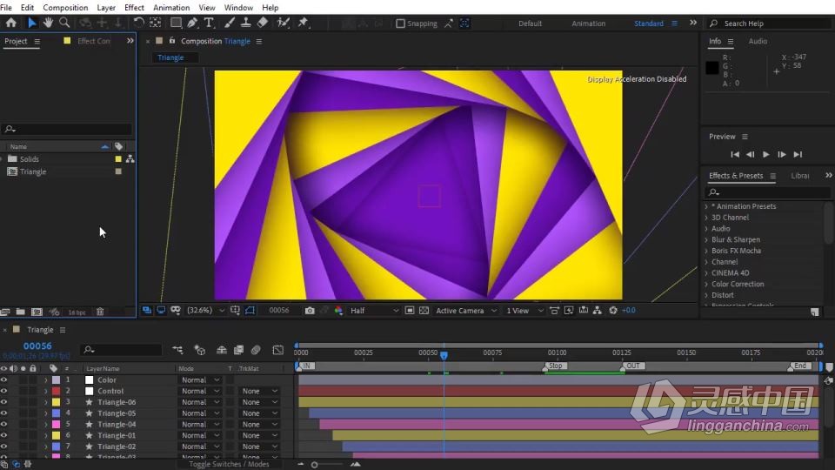835x470 pixels.
Task: Open the Color layer Normal mode dropdown
Action: click(x=200, y=380)
